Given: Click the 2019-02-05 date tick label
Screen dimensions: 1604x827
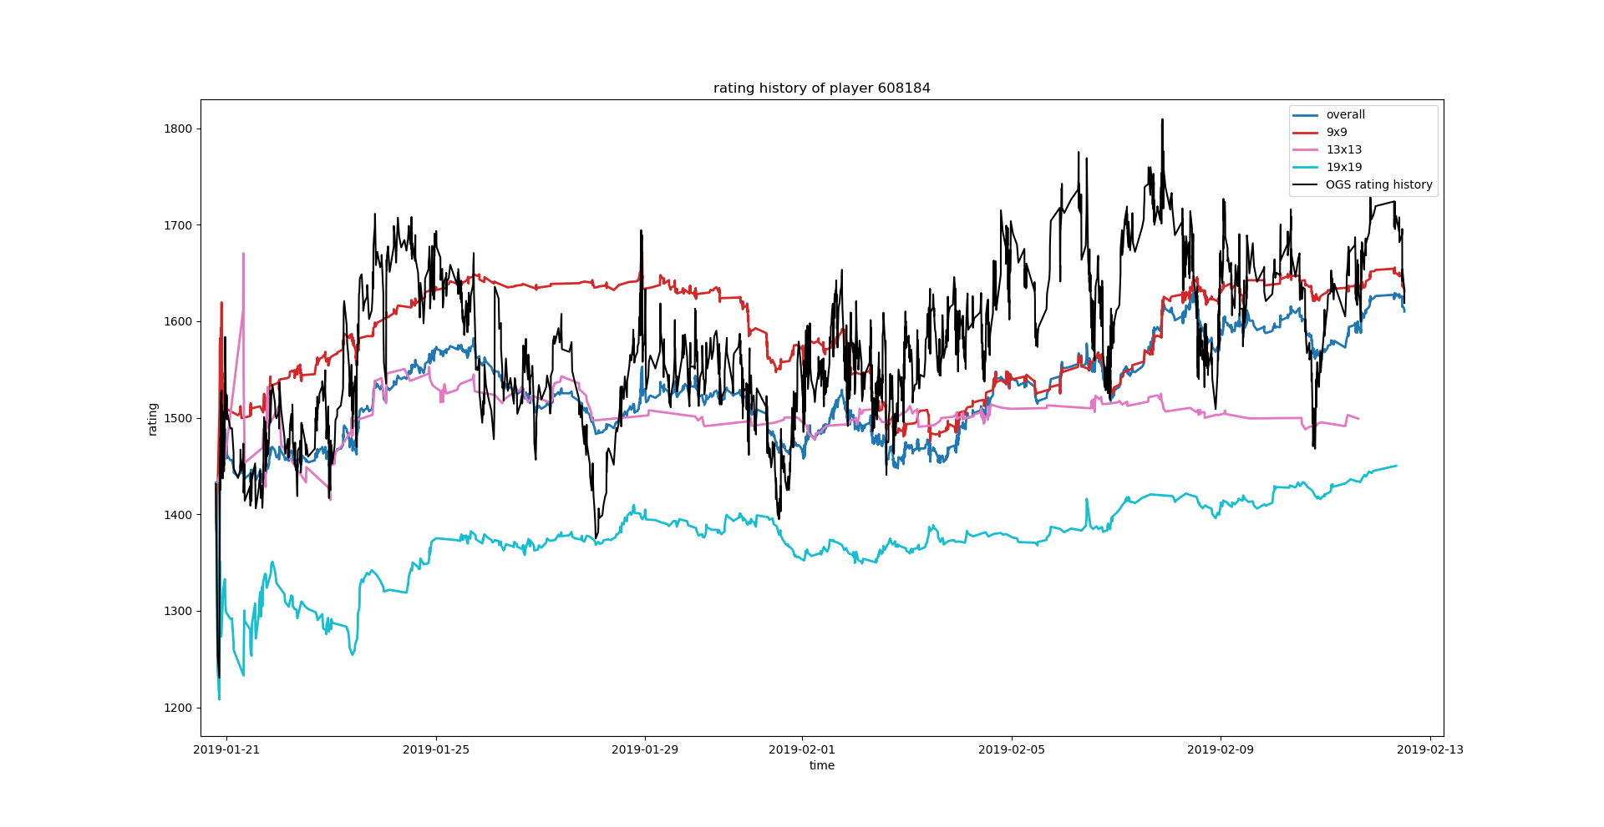Looking at the screenshot, I should click(x=1011, y=749).
